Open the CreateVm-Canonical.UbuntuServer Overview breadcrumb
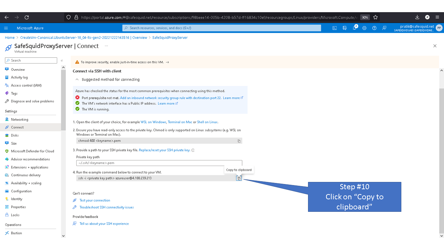444x250 pixels. coord(84,37)
